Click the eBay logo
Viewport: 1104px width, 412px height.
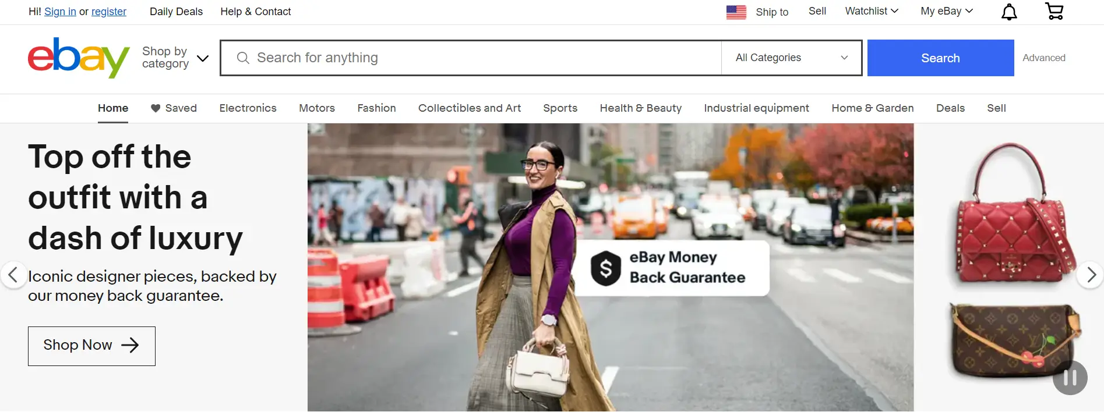(x=79, y=58)
